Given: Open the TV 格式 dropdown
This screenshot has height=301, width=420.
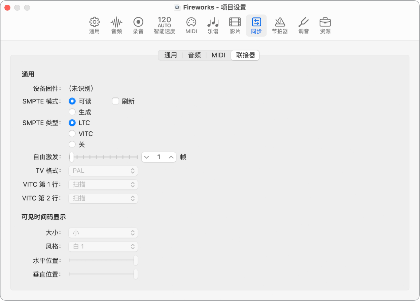Looking at the screenshot, I should point(103,171).
